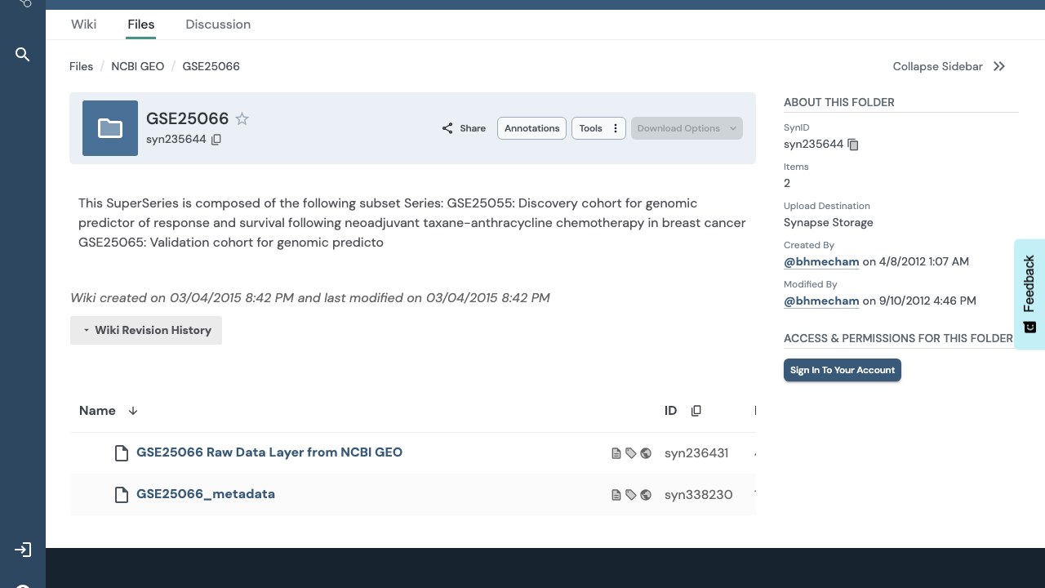The image size is (1045, 588).
Task: Switch to the Wiki tab
Action: click(83, 24)
